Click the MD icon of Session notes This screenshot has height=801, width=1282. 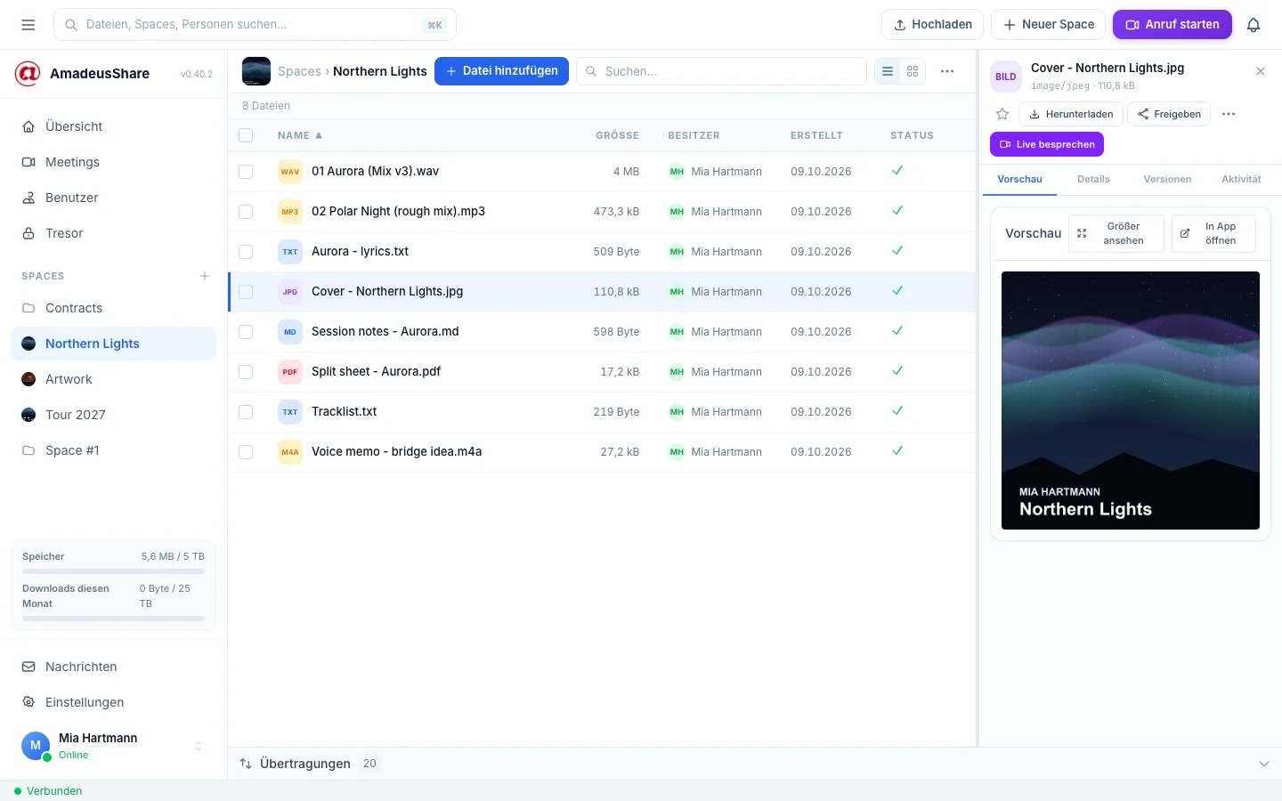coord(290,332)
